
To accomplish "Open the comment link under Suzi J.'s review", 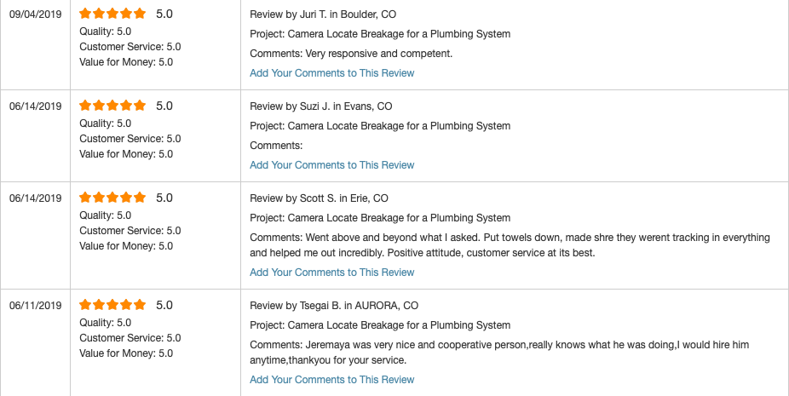I will [331, 165].
